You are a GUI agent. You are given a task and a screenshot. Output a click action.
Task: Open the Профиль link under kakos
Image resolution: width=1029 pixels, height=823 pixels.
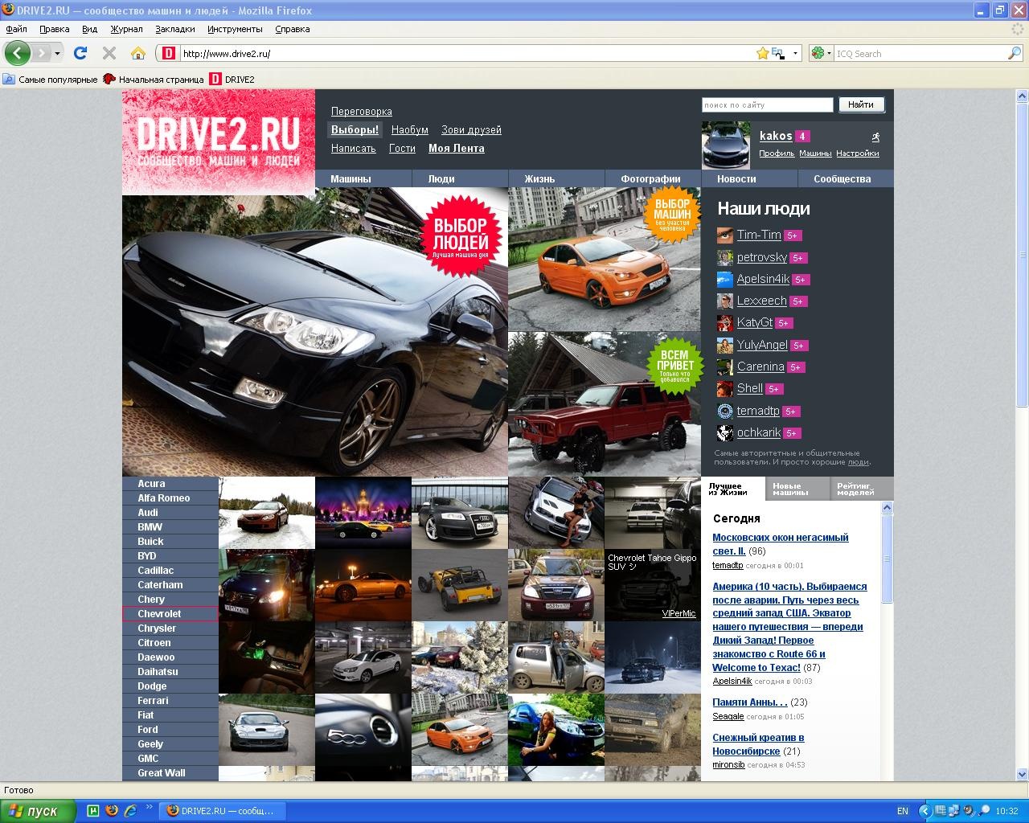point(777,154)
